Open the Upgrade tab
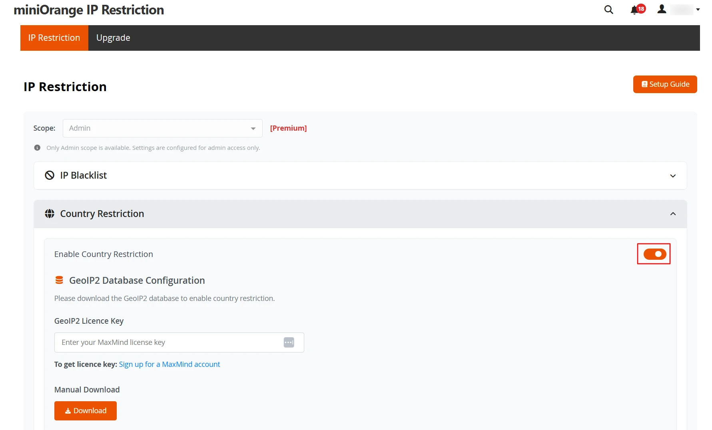This screenshot has width=712, height=430. 113,38
